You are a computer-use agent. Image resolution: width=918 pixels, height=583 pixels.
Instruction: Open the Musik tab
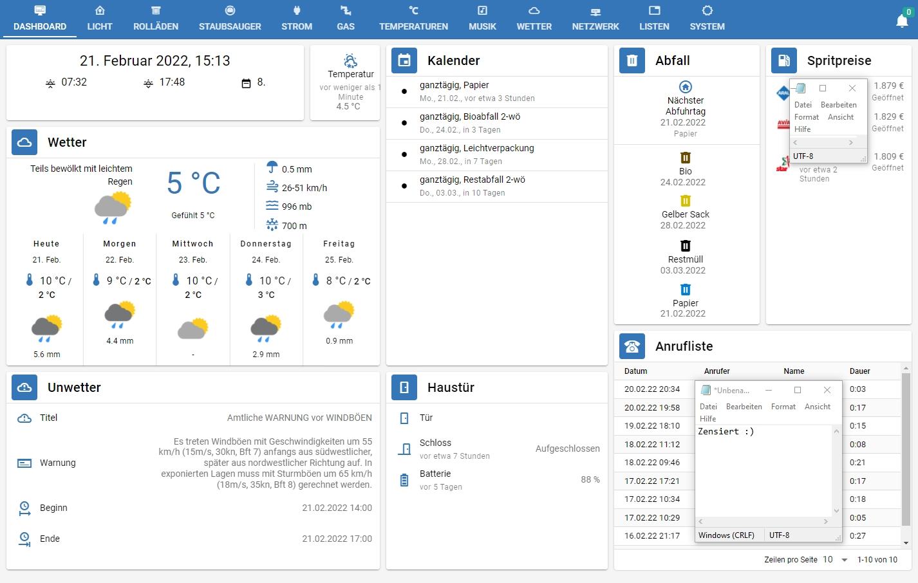pos(482,19)
